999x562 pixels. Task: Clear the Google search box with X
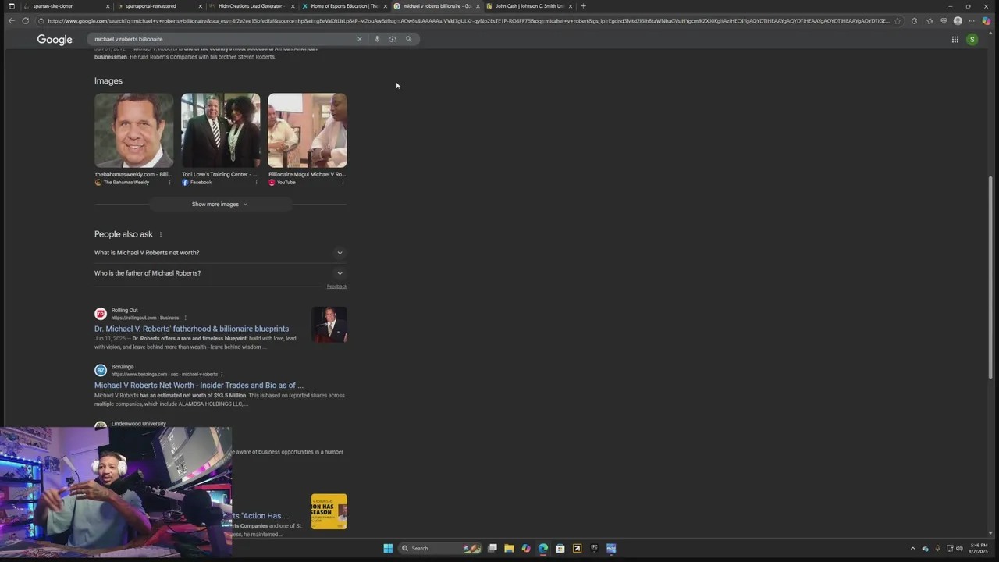(360, 39)
